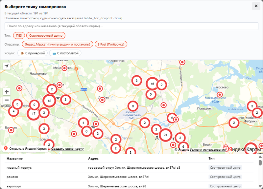Open the map in Яндекс Картах
This screenshot has height=189, width=263.
point(25,149)
